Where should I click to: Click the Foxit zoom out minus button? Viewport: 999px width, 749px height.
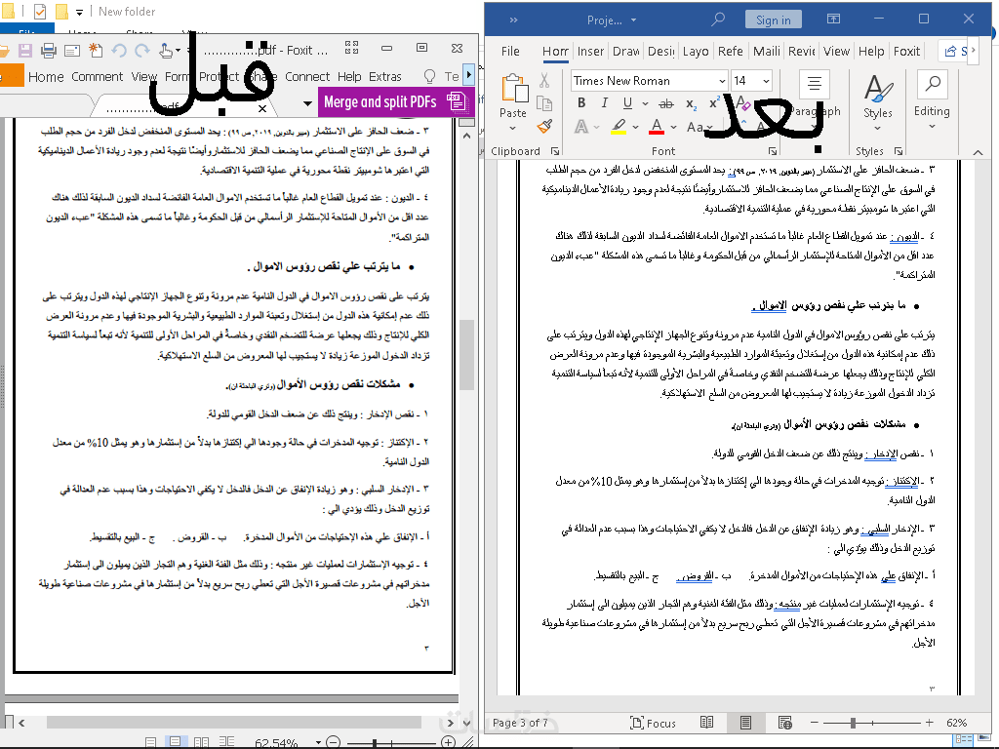click(333, 742)
